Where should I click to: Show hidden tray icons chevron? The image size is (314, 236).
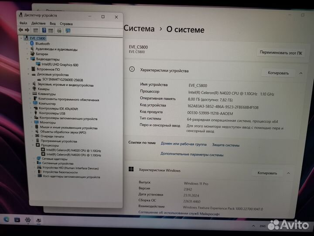tap(253, 226)
